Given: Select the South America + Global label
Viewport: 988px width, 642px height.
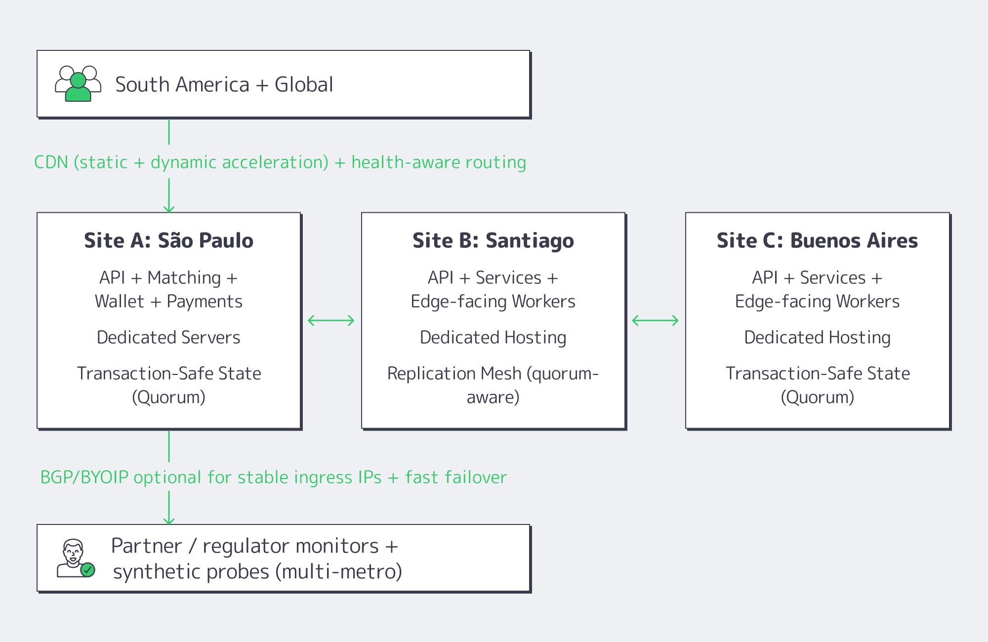Looking at the screenshot, I should tap(224, 84).
